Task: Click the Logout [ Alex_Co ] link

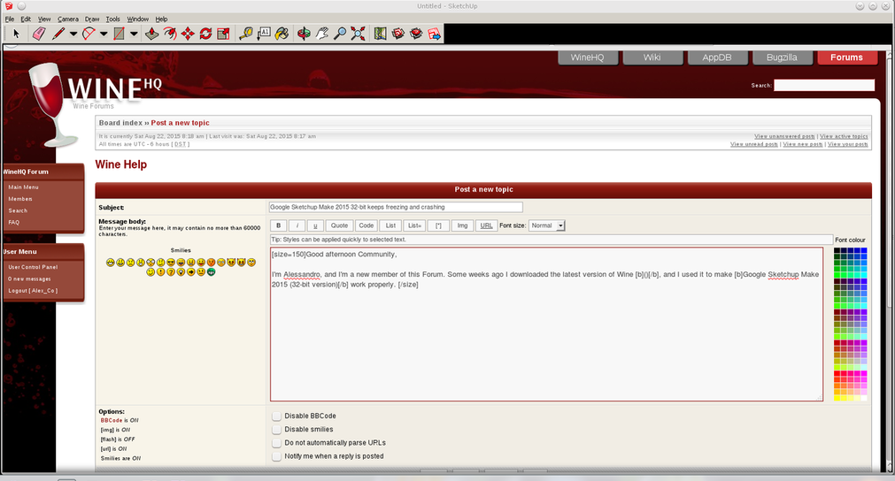Action: click(33, 291)
